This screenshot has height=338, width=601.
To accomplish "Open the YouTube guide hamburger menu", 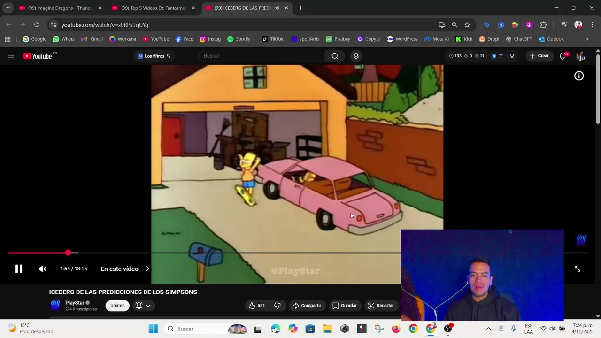I will 11,56.
